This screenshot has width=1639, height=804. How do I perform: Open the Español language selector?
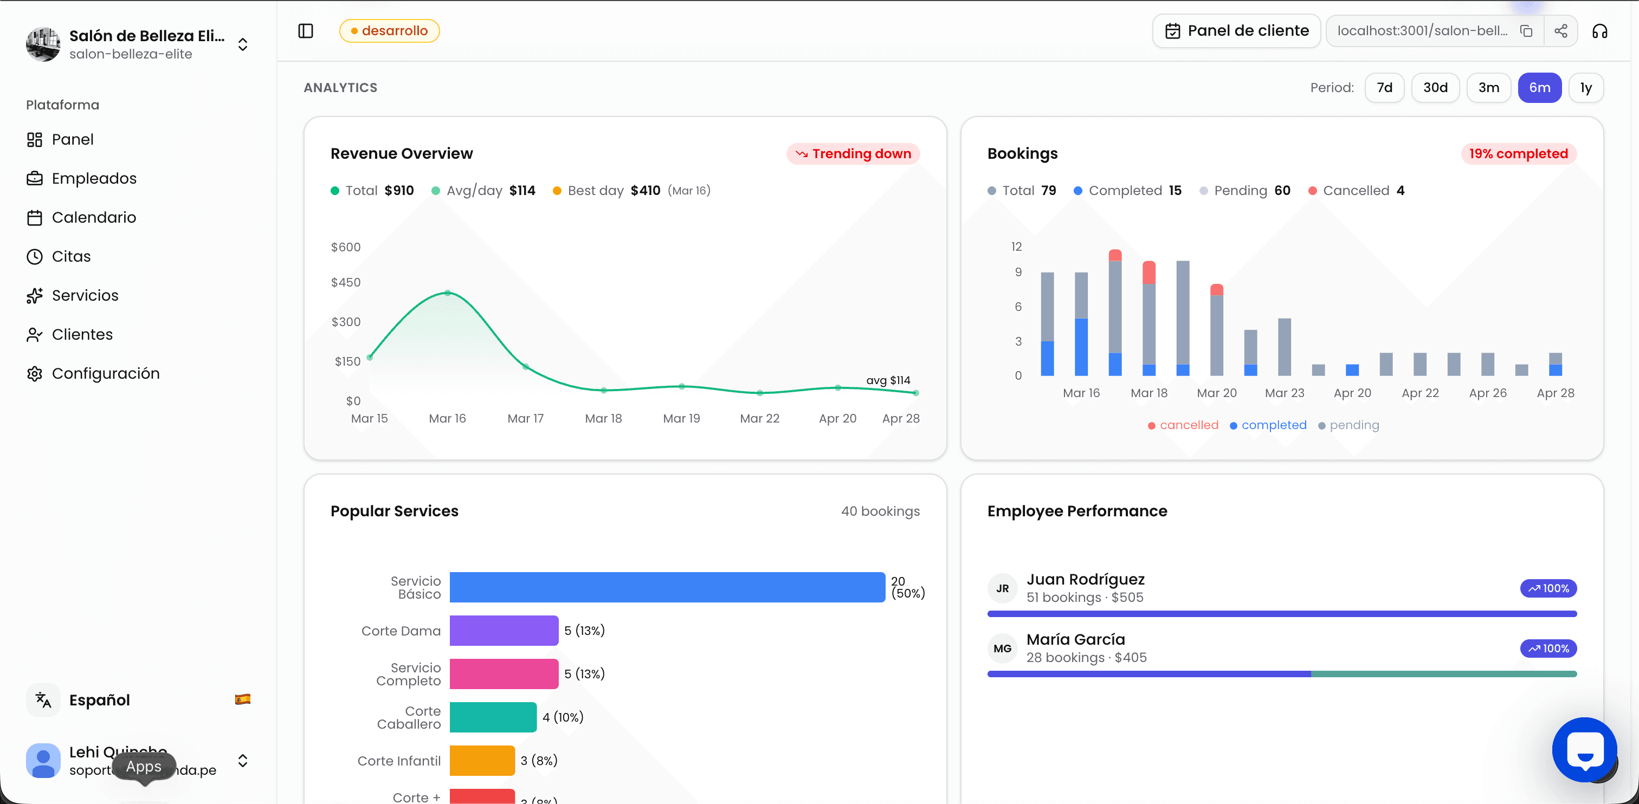tap(139, 699)
